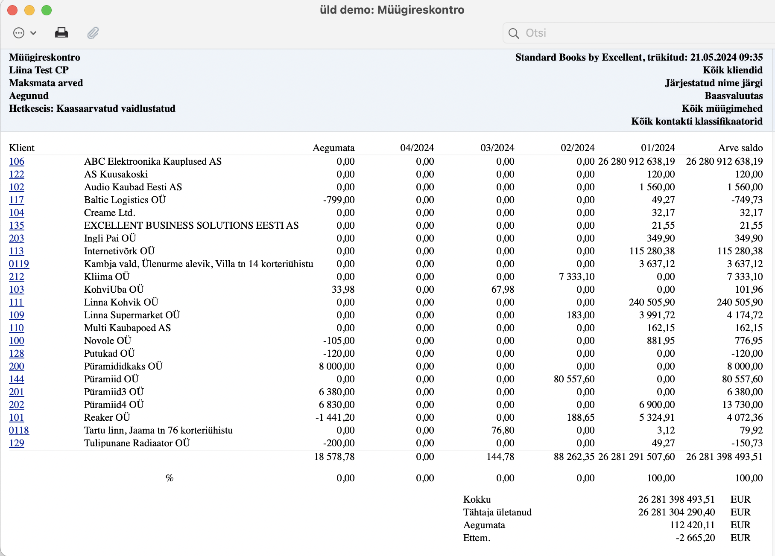This screenshot has height=556, width=775.
Task: Open client link 200 Püramididkaks OÜ
Action: point(17,366)
